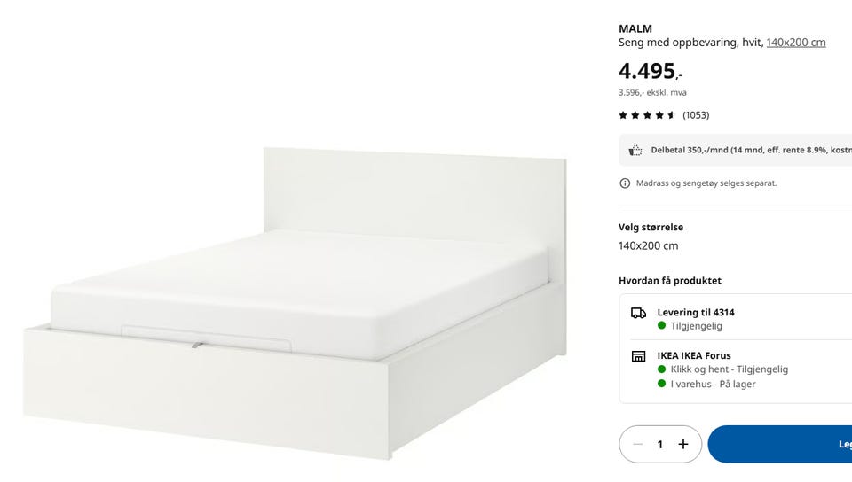This screenshot has width=852, height=482.
Task: Click the green Tilgjengelig delivery status dot
Action: point(661,325)
